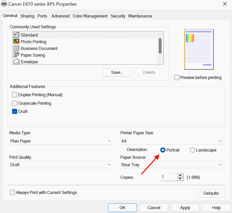Viewport: 232px width, 213px height.
Task: Select the Standard setting icon
Action: click(x=16, y=35)
